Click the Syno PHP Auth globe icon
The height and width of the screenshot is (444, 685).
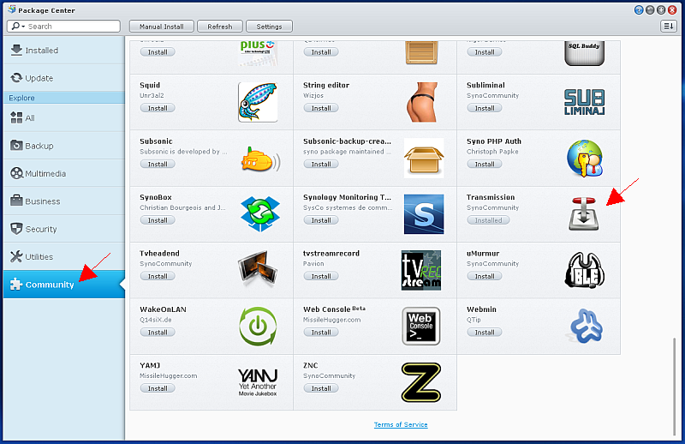(585, 158)
